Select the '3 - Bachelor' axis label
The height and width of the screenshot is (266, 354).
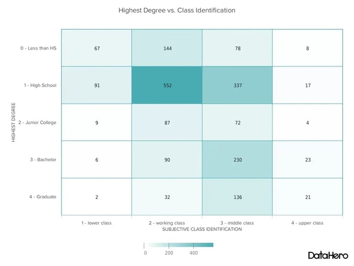[42, 159]
